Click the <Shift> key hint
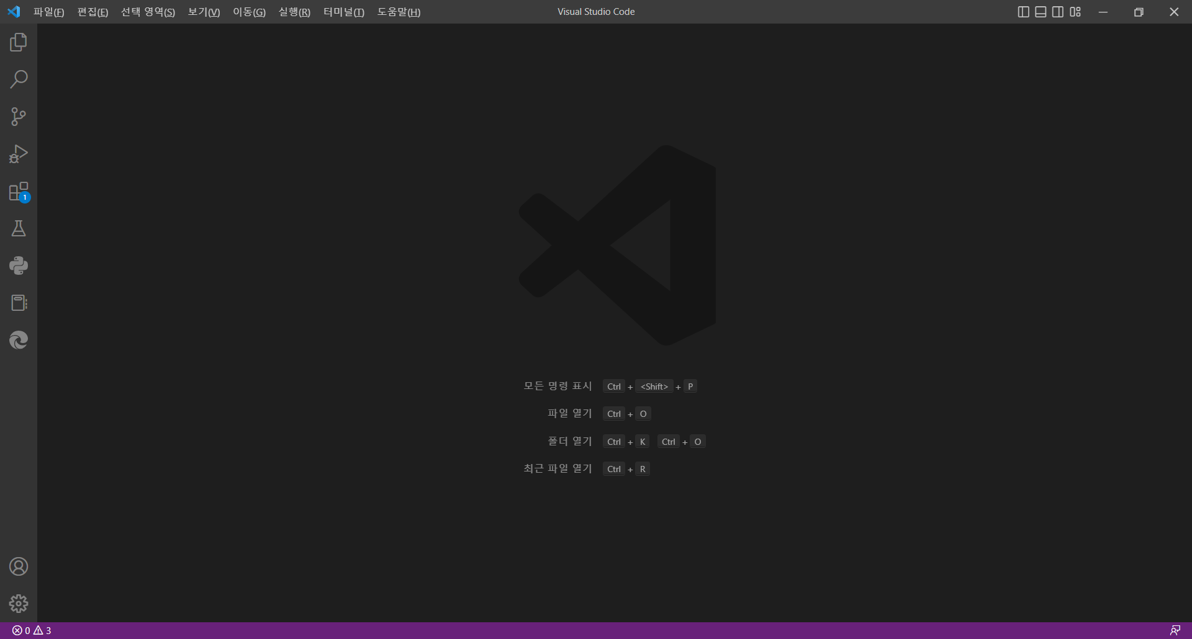This screenshot has width=1192, height=639. [x=654, y=387]
